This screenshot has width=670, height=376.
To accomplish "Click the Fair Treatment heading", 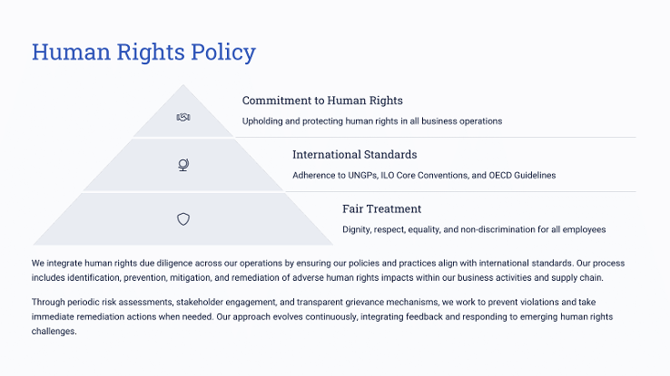I will (x=381, y=209).
